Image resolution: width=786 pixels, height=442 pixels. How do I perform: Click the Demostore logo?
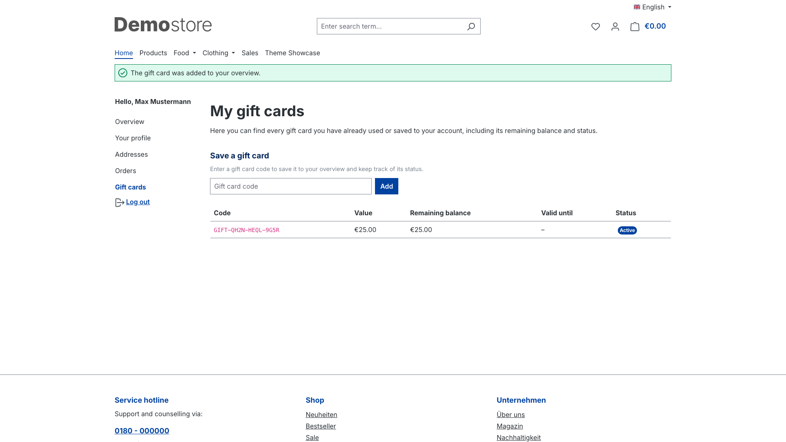click(x=163, y=25)
